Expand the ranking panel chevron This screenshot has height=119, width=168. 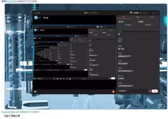click(x=138, y=30)
